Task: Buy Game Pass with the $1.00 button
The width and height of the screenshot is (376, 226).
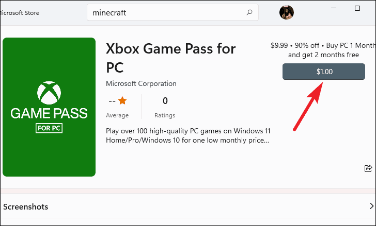Action: click(324, 72)
